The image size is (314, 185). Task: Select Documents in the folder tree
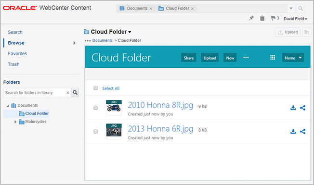(x=27, y=105)
